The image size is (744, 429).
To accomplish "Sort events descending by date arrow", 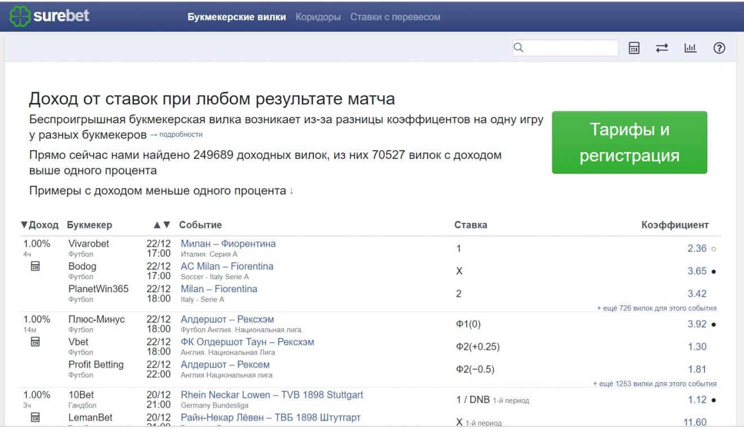I will (x=167, y=225).
